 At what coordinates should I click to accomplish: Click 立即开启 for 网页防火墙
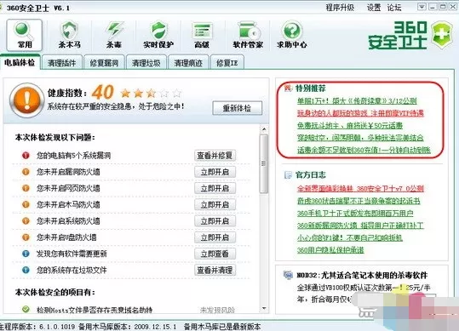pyautogui.click(x=215, y=188)
